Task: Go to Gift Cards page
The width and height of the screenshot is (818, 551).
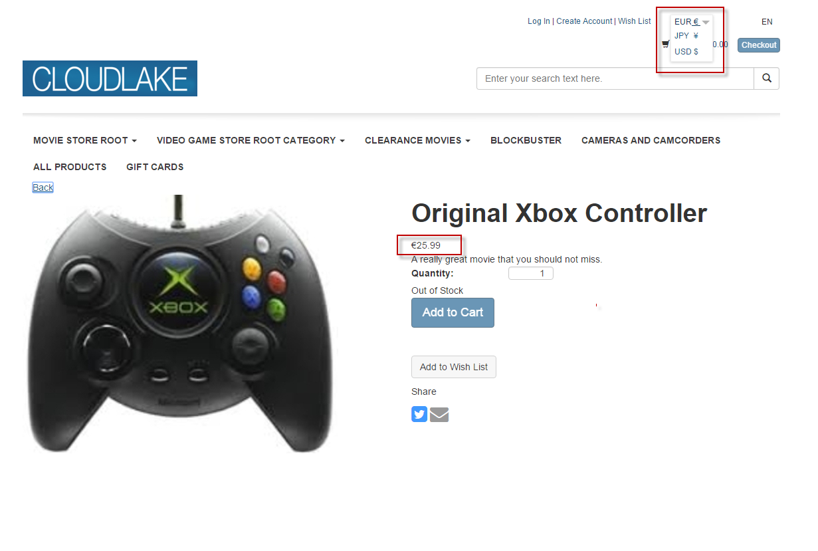Action: 155,167
